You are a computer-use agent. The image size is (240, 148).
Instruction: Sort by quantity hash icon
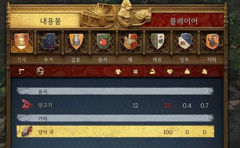pyautogui.click(x=135, y=71)
